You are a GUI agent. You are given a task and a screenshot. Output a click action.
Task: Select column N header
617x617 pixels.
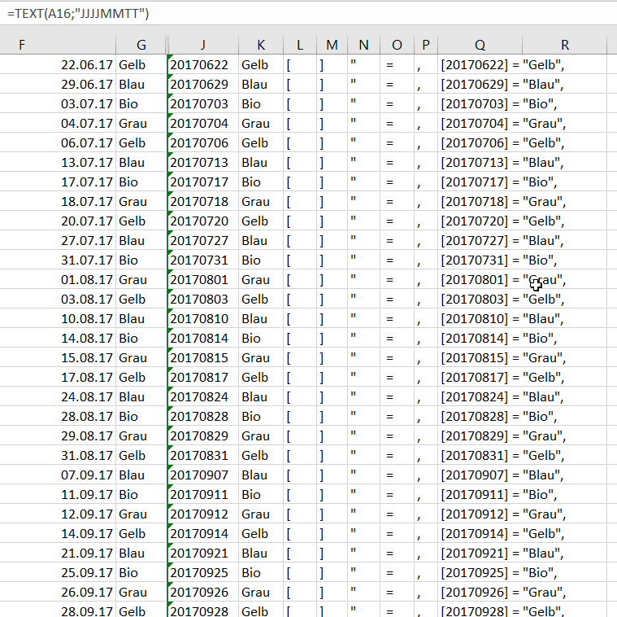363,45
